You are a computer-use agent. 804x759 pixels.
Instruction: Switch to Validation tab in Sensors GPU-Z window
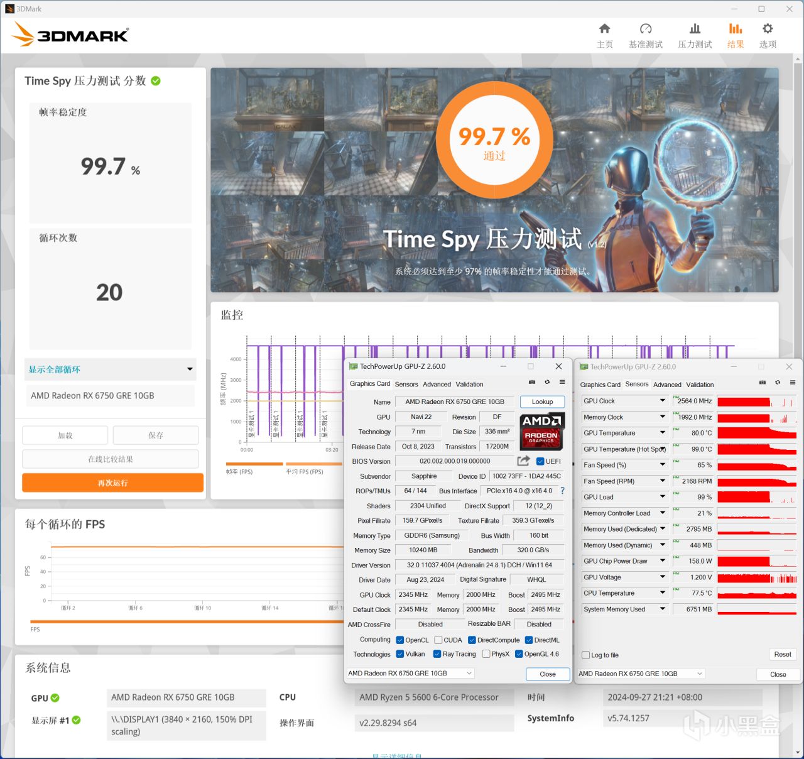[700, 385]
